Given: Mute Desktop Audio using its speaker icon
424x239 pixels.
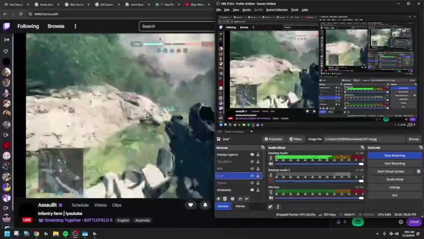Looking at the screenshot, I should (x=271, y=164).
